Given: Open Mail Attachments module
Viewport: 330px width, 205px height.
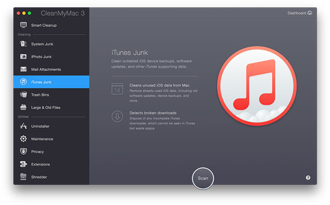Looking at the screenshot, I should pyautogui.click(x=51, y=69).
